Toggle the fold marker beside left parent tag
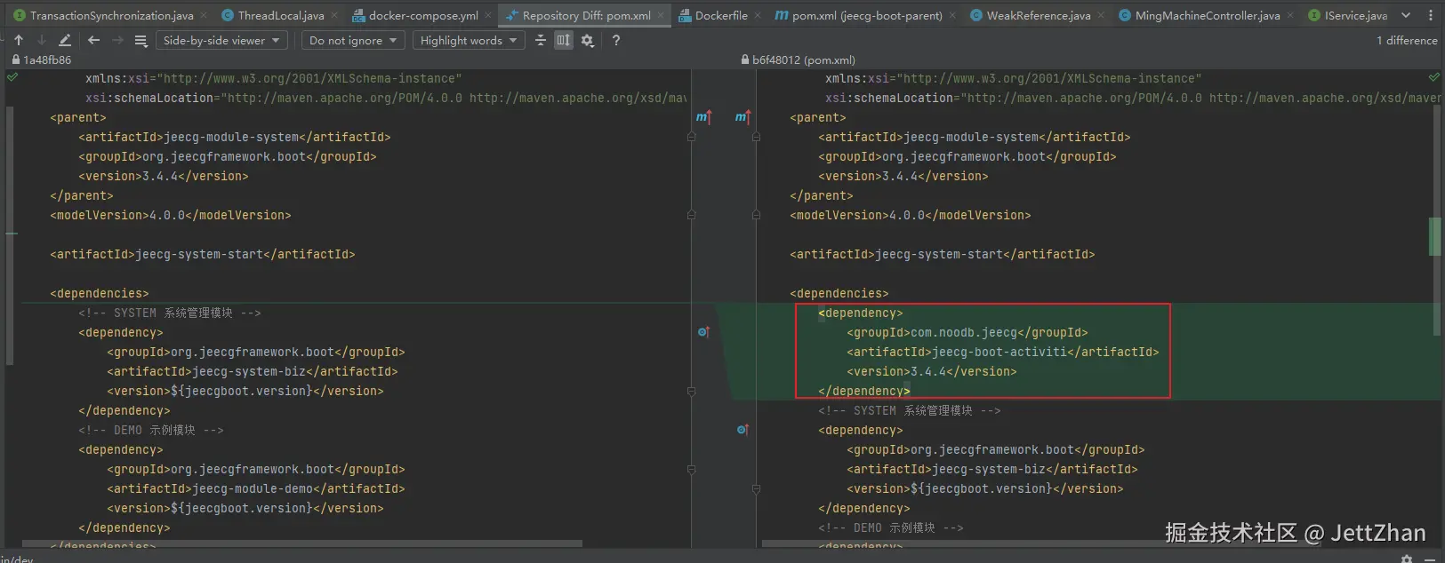 691,137
